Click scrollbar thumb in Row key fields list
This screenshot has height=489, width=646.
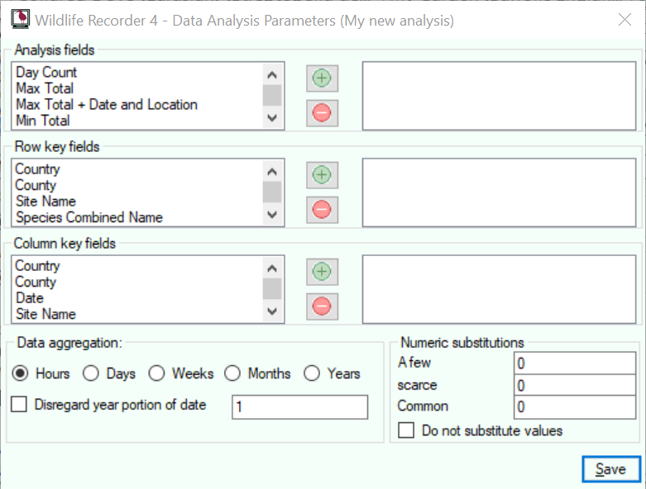(x=272, y=192)
